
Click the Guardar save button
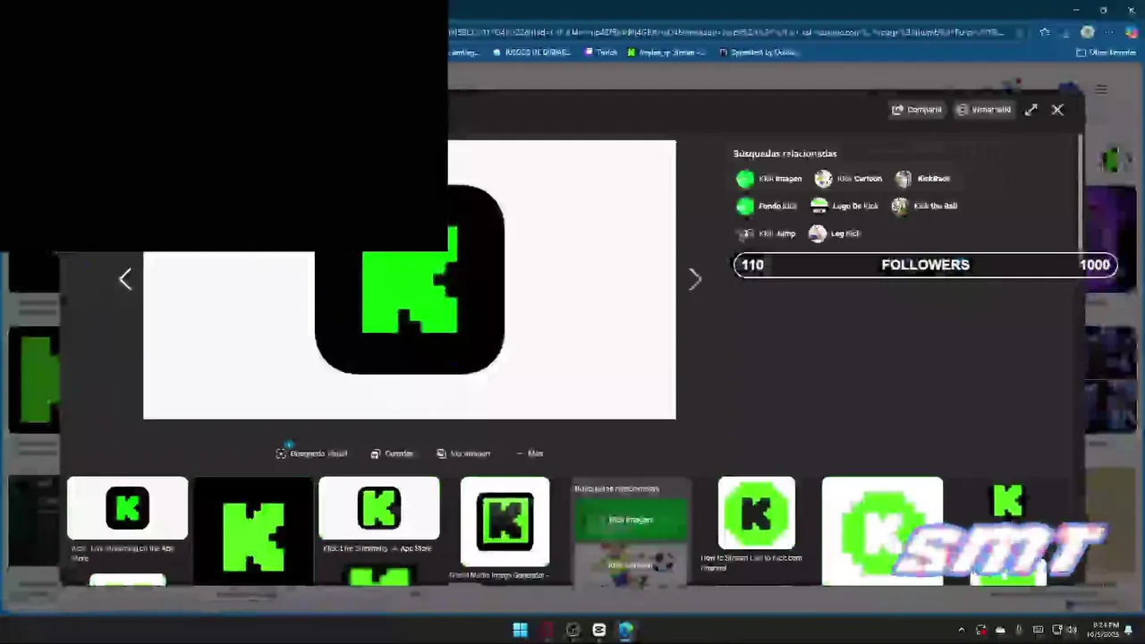click(392, 453)
